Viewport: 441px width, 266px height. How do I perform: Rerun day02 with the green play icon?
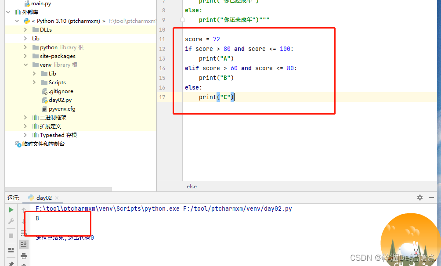(11, 210)
